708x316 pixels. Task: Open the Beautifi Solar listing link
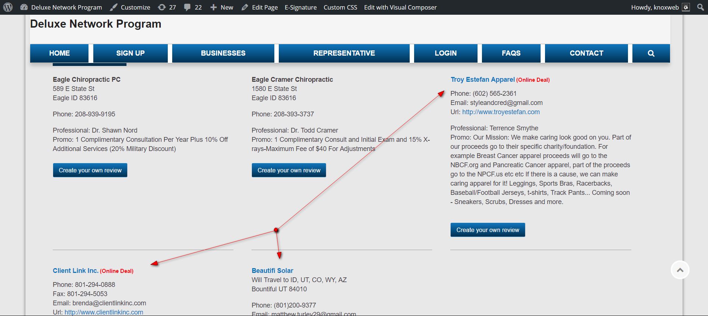click(273, 271)
